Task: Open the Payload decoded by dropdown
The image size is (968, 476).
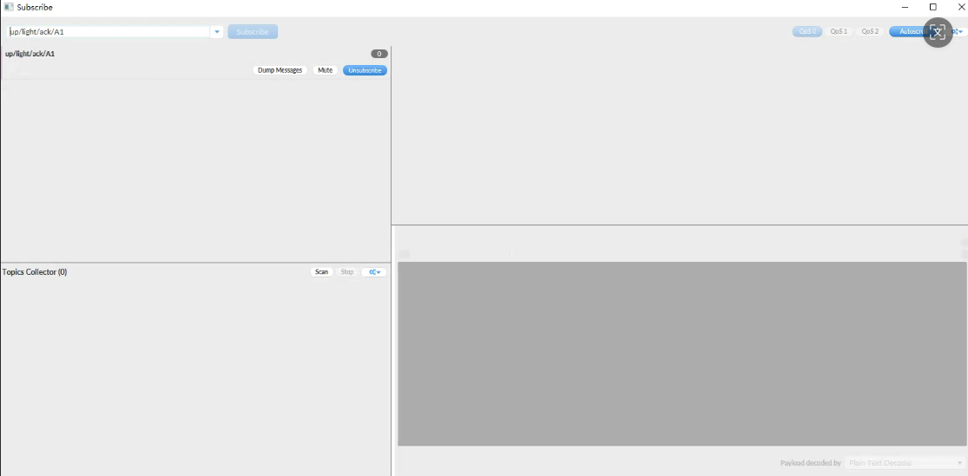Action: (905, 463)
